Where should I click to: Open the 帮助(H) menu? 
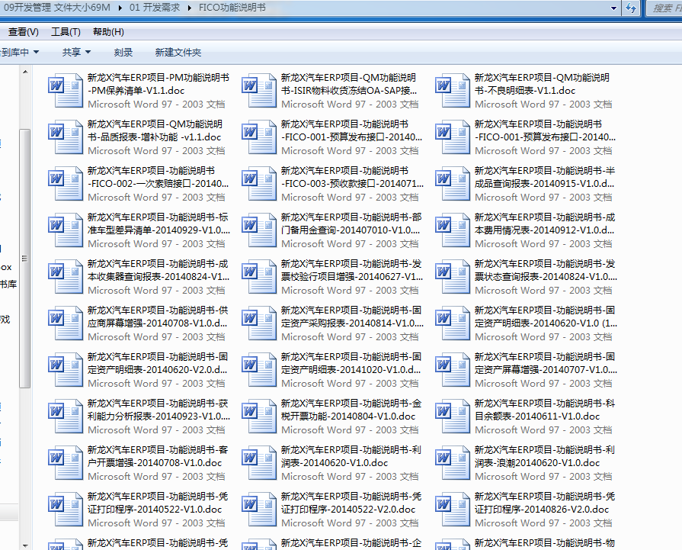click(x=108, y=32)
